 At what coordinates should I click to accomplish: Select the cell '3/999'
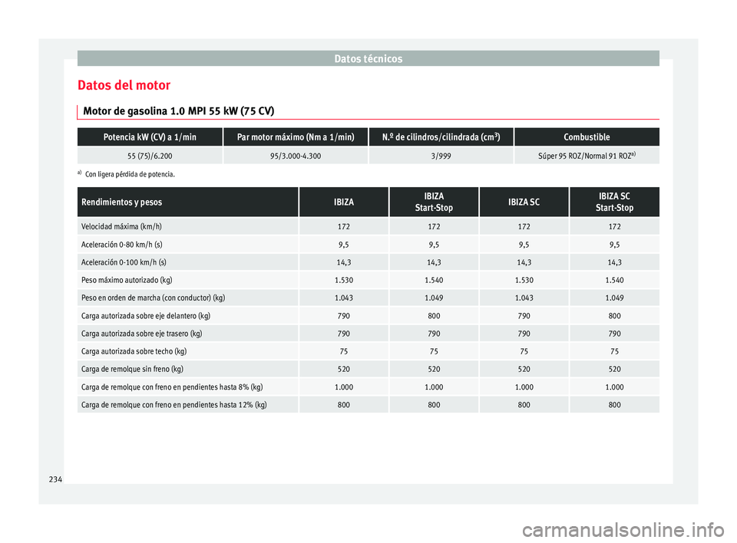point(441,156)
